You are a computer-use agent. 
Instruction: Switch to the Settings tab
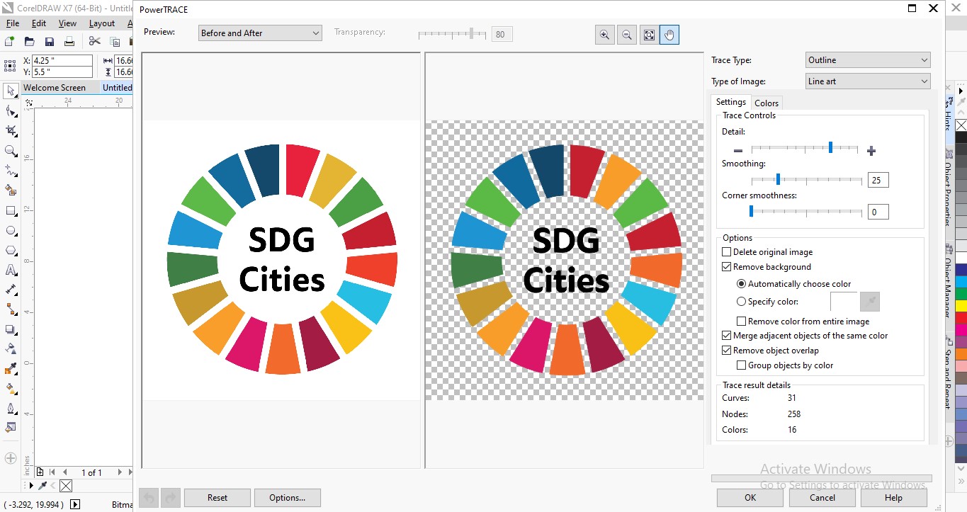tap(730, 102)
